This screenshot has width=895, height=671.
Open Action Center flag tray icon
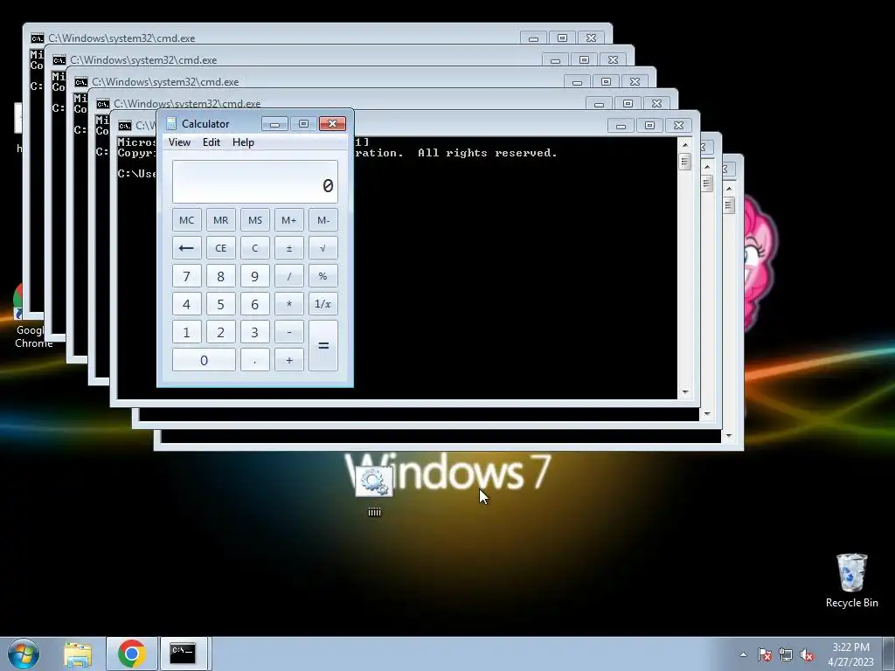[x=765, y=654]
